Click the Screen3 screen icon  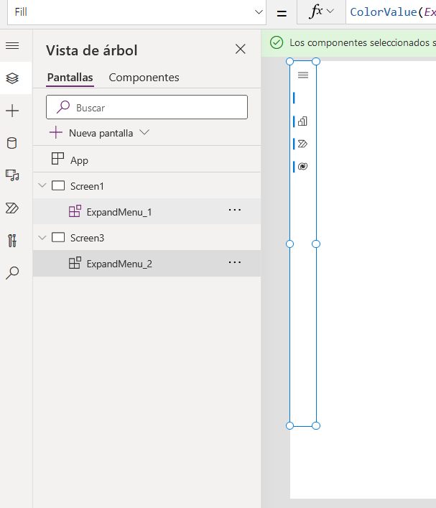(x=58, y=238)
